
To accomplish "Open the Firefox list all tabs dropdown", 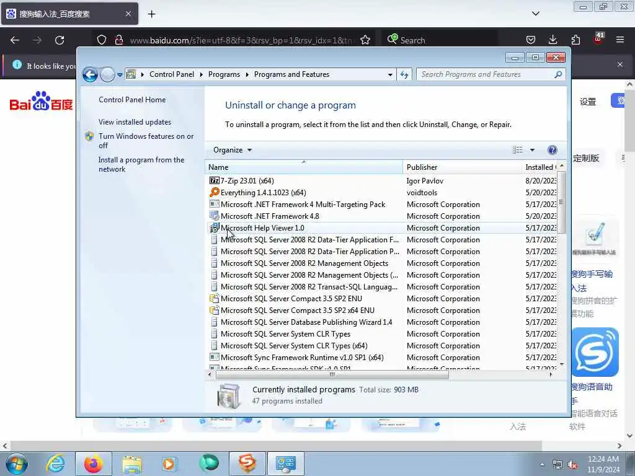I will click(535, 14).
